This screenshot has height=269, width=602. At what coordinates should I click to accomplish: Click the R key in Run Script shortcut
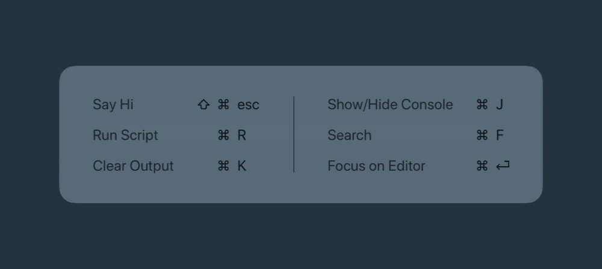(242, 135)
